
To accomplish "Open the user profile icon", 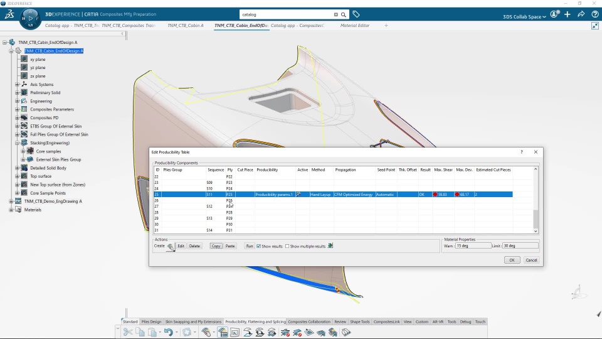I will (554, 14).
